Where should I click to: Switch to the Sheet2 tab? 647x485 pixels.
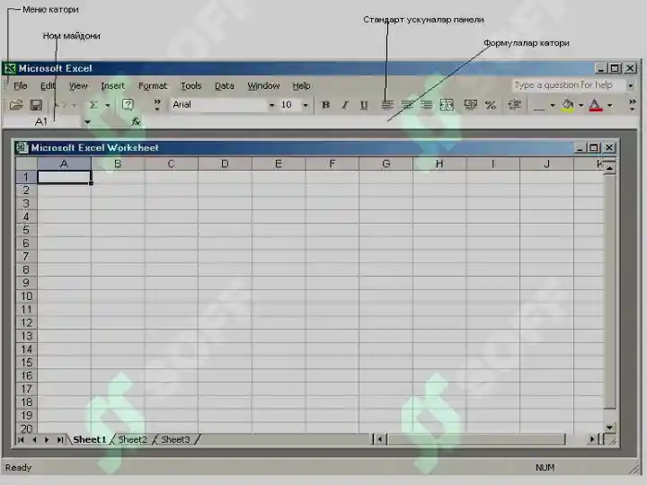tap(132, 439)
